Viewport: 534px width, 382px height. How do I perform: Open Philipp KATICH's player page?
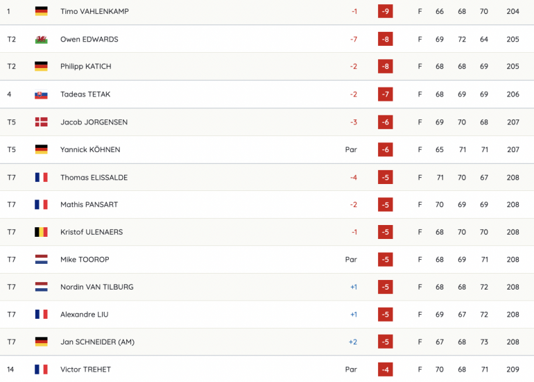(x=86, y=67)
